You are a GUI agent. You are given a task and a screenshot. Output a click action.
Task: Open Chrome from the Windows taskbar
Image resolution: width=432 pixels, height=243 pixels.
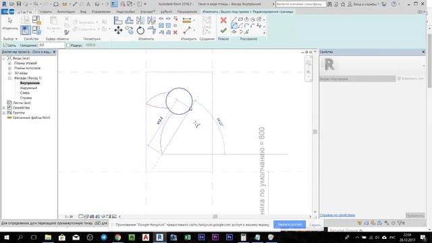pyautogui.click(x=117, y=237)
